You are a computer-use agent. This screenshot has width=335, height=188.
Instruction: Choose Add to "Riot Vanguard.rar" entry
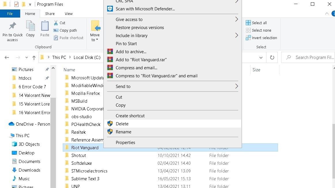pos(173,60)
